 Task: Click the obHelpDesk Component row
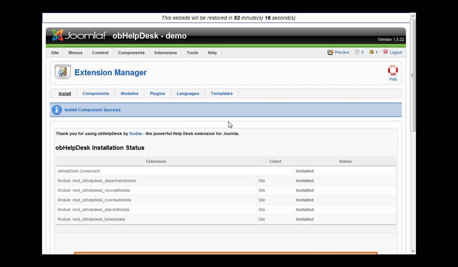(x=226, y=171)
